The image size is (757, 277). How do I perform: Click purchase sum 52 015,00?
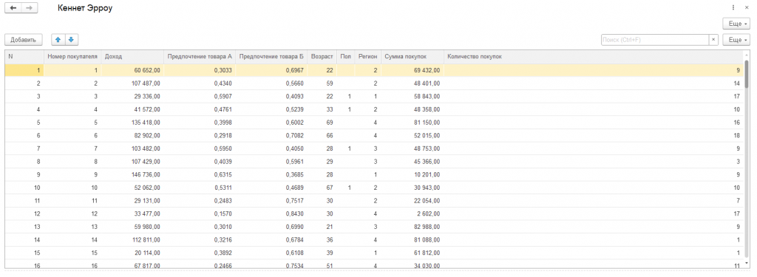pyautogui.click(x=427, y=136)
